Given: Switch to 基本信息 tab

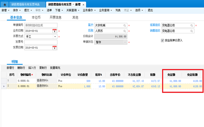Looking at the screenshot, I should pyautogui.click(x=16, y=17).
